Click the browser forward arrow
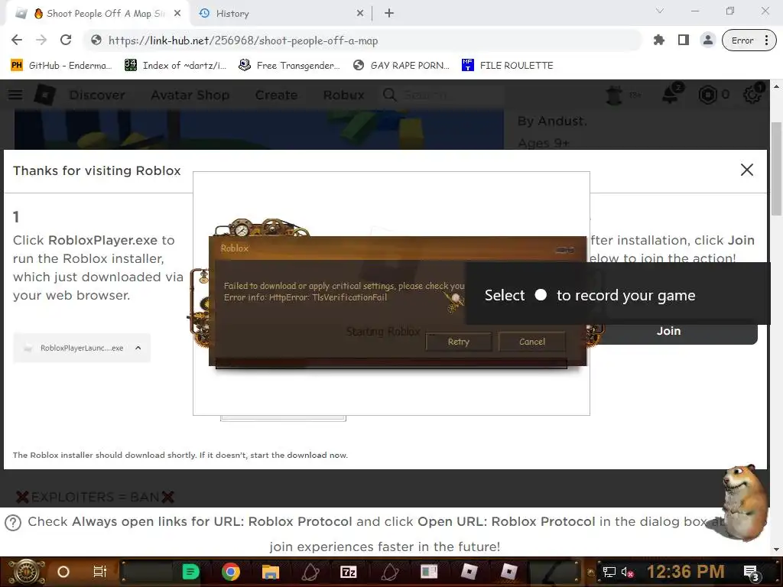Image resolution: width=783 pixels, height=587 pixels. (x=41, y=41)
